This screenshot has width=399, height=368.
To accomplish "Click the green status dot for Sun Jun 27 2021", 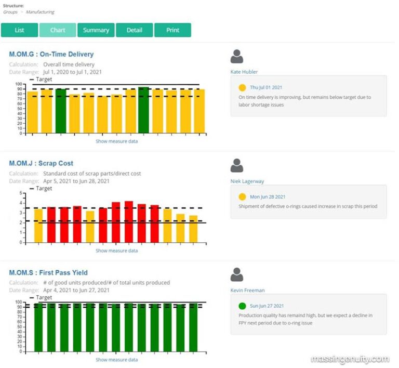I will [x=243, y=306].
